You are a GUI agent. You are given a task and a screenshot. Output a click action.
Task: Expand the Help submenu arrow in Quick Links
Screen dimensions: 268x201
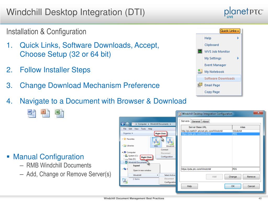(238, 38)
